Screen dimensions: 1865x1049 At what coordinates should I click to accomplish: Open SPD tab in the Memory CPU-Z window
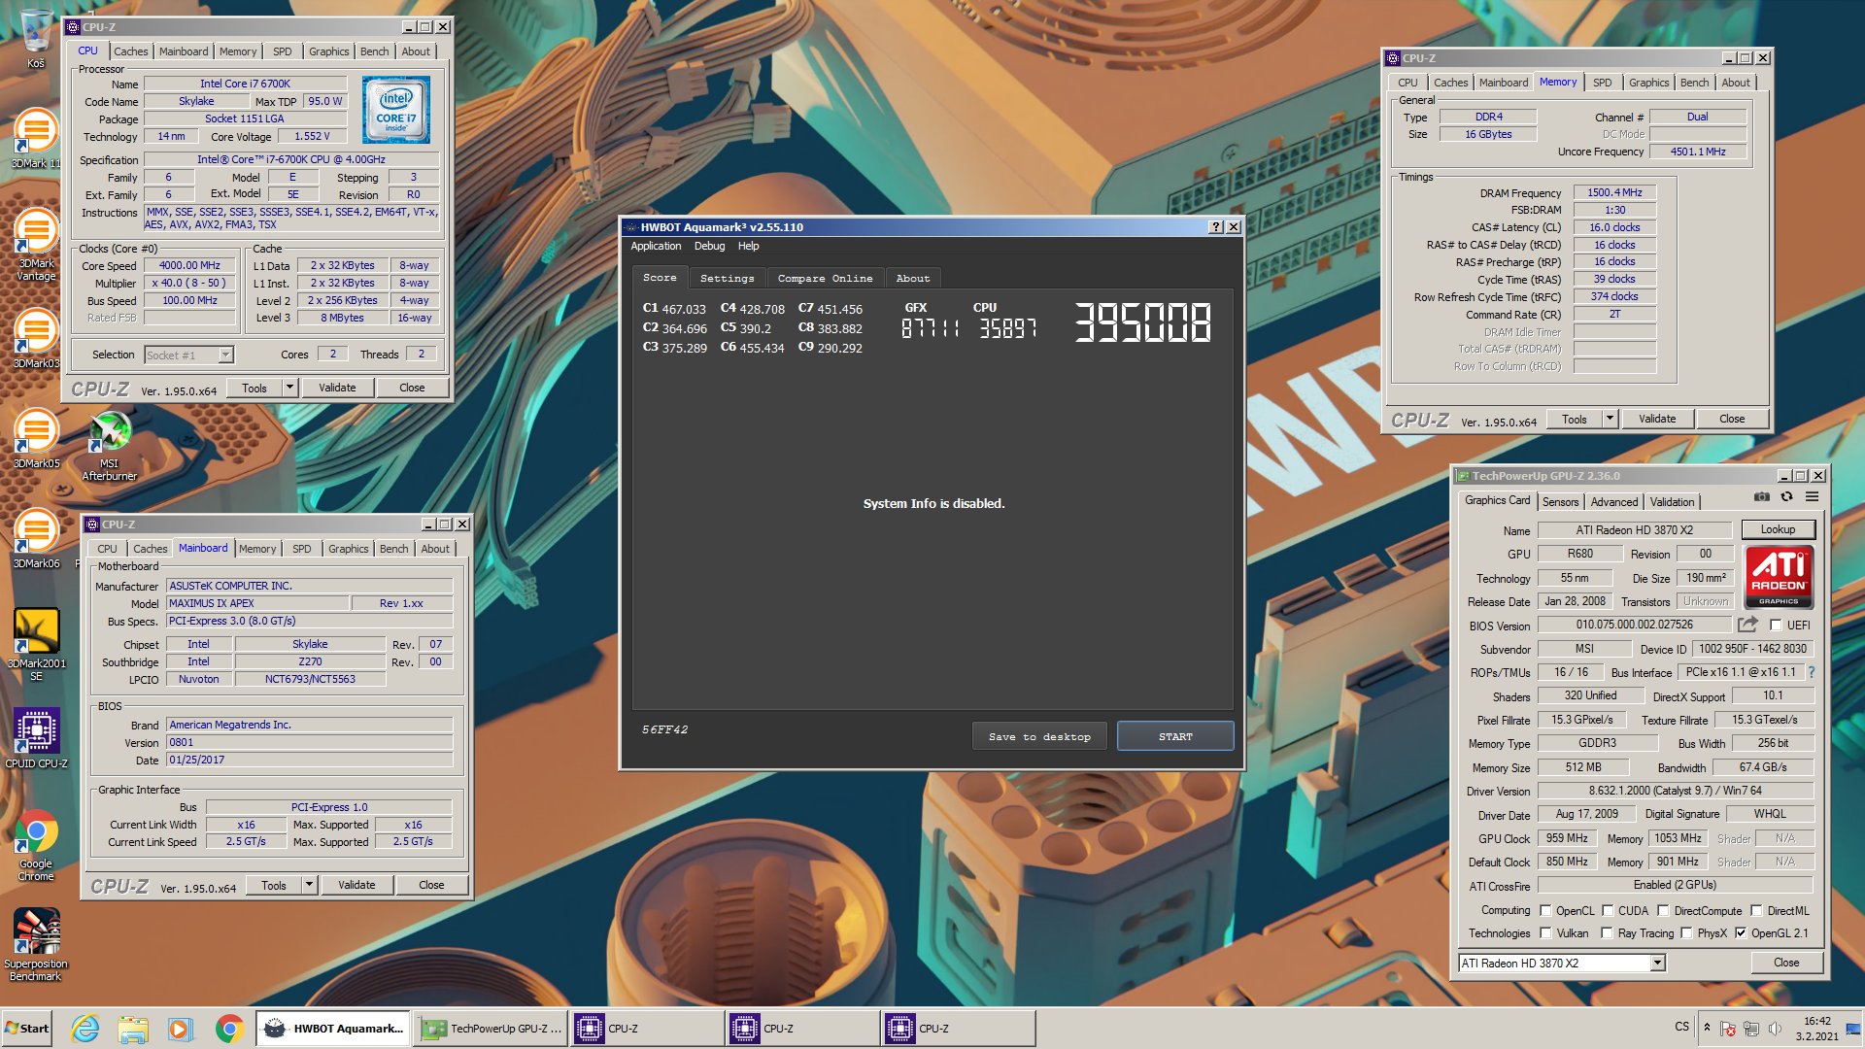click(1602, 83)
